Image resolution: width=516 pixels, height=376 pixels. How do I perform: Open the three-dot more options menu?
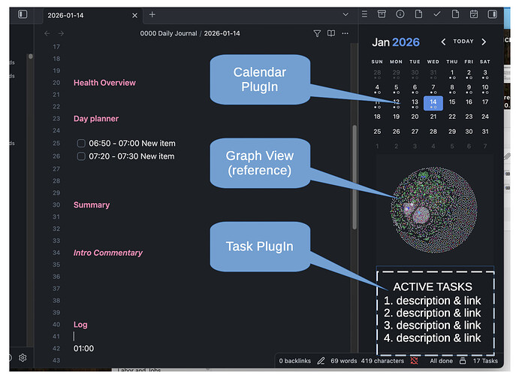tap(346, 33)
